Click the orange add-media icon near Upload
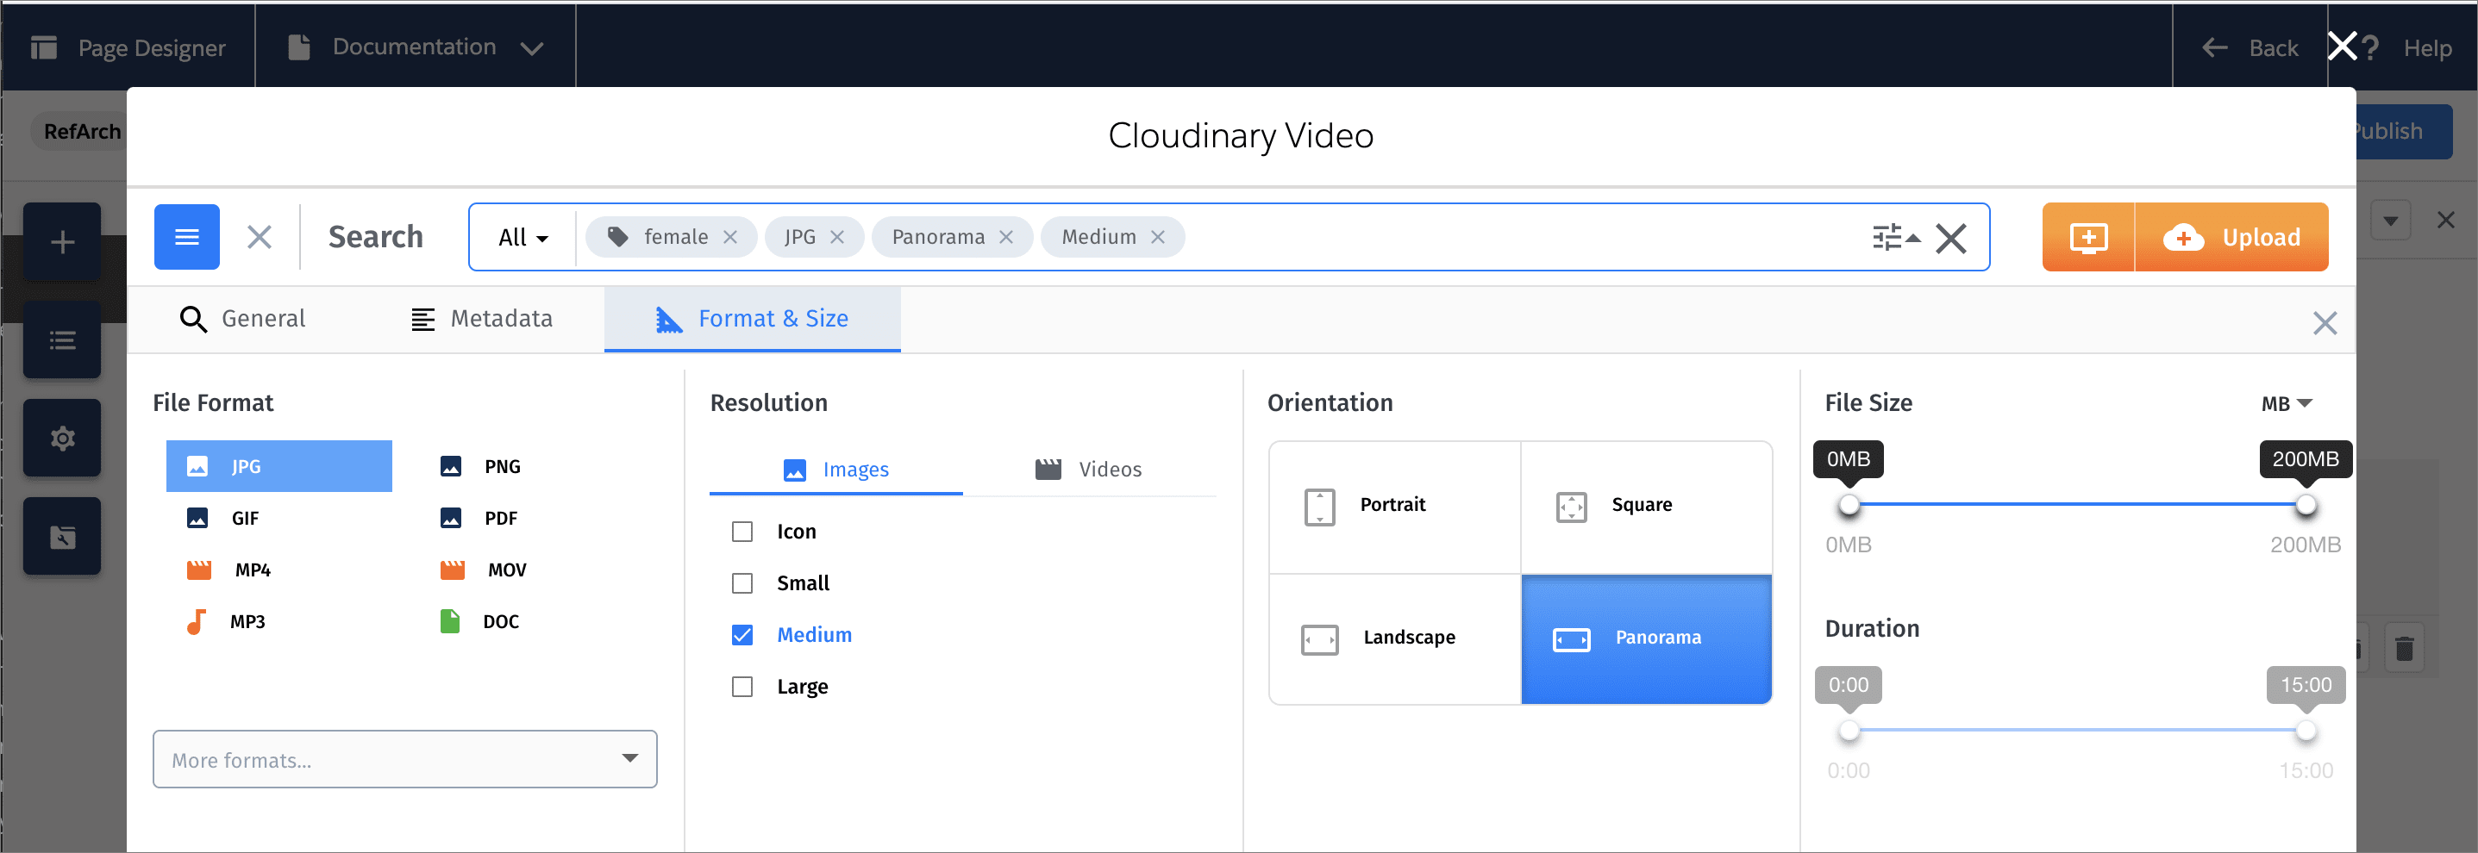The height and width of the screenshot is (853, 2478). (x=2087, y=237)
